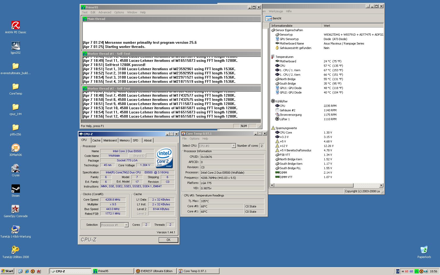Open TuneUp Utilities 2008 shortcut
Screen dimensions: 440x275
(x=15, y=250)
